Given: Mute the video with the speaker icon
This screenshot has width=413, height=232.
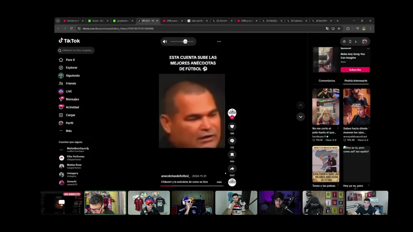Looking at the screenshot, I should click(x=165, y=41).
